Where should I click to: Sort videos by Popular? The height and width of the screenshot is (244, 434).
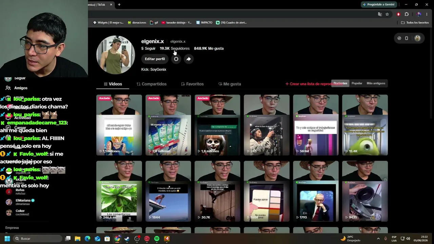357,83
